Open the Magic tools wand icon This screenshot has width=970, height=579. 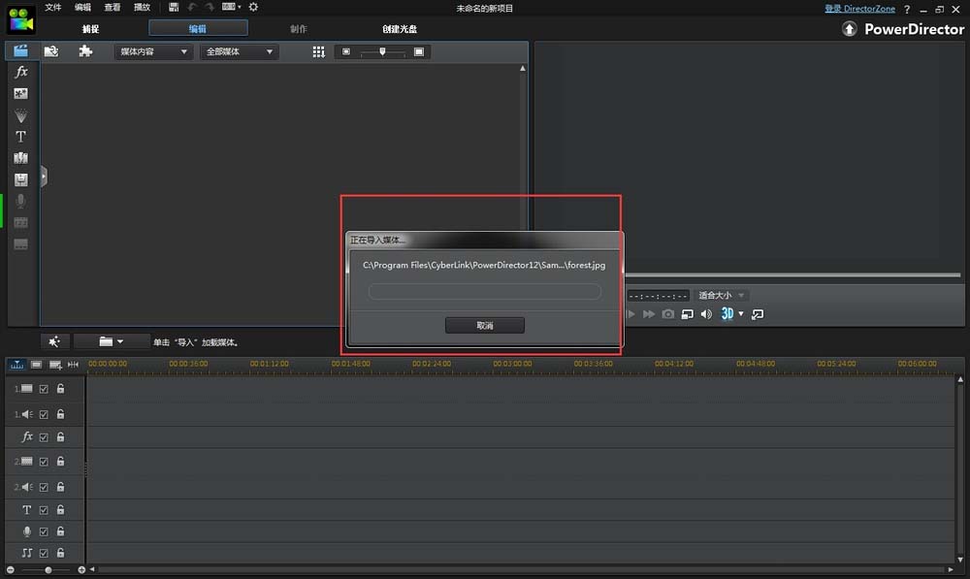54,341
